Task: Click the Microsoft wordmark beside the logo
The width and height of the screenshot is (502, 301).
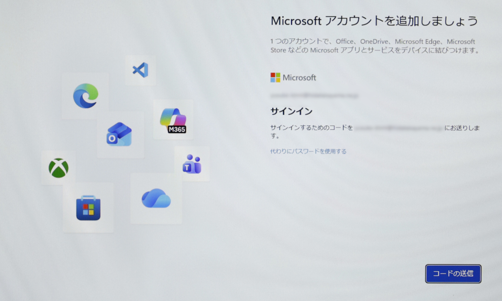Action: point(299,77)
